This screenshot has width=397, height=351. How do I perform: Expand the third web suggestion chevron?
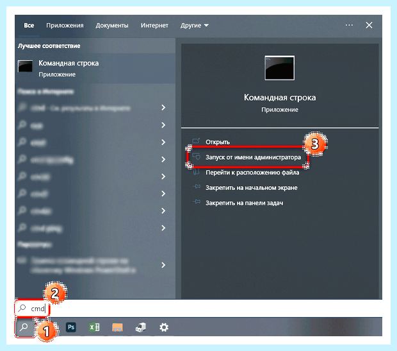(x=163, y=142)
